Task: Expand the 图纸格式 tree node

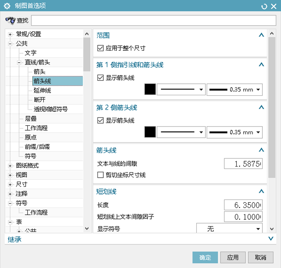Action: tap(10, 166)
